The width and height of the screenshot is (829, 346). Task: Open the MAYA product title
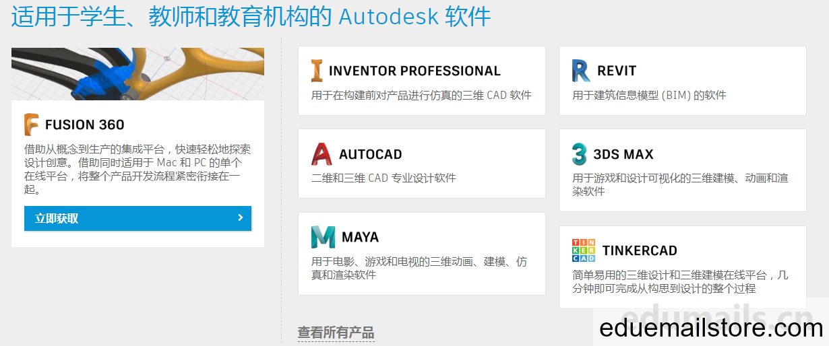pos(361,237)
